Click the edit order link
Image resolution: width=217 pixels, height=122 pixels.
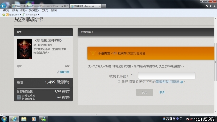coord(64,72)
